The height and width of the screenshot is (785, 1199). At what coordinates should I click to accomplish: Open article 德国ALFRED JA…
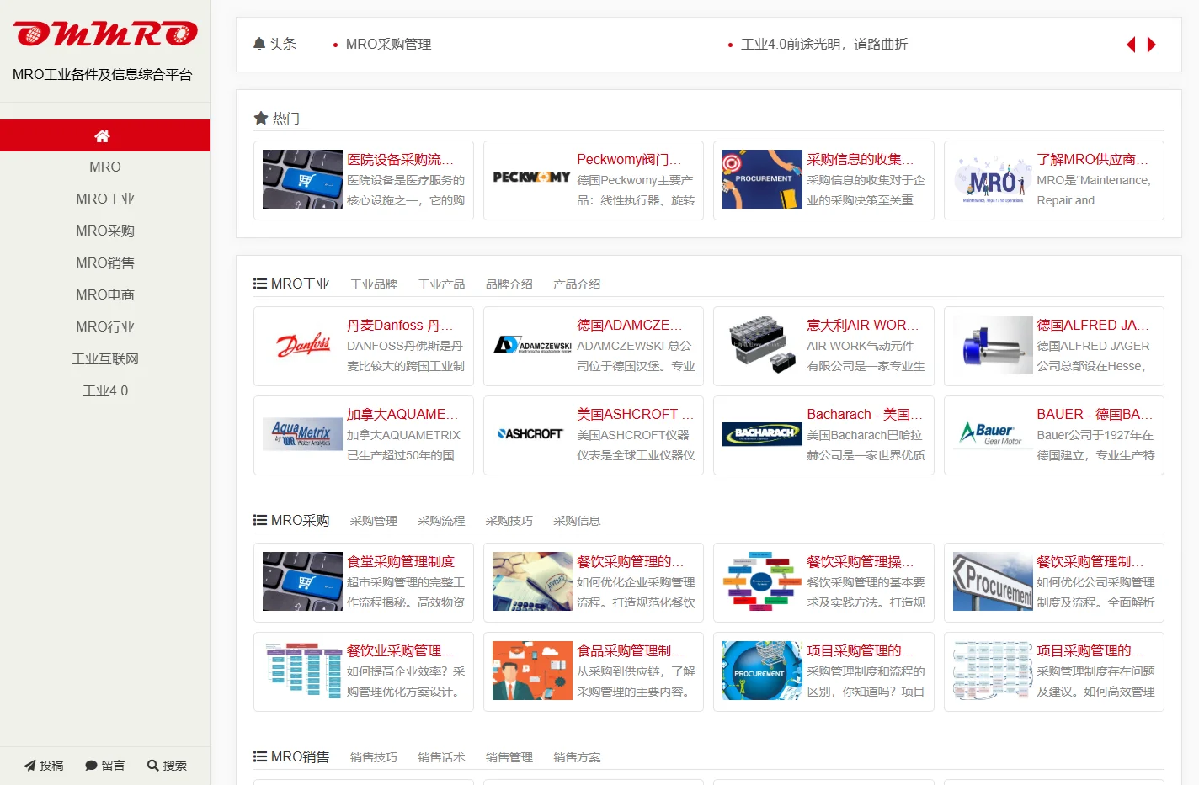pos(1093,326)
